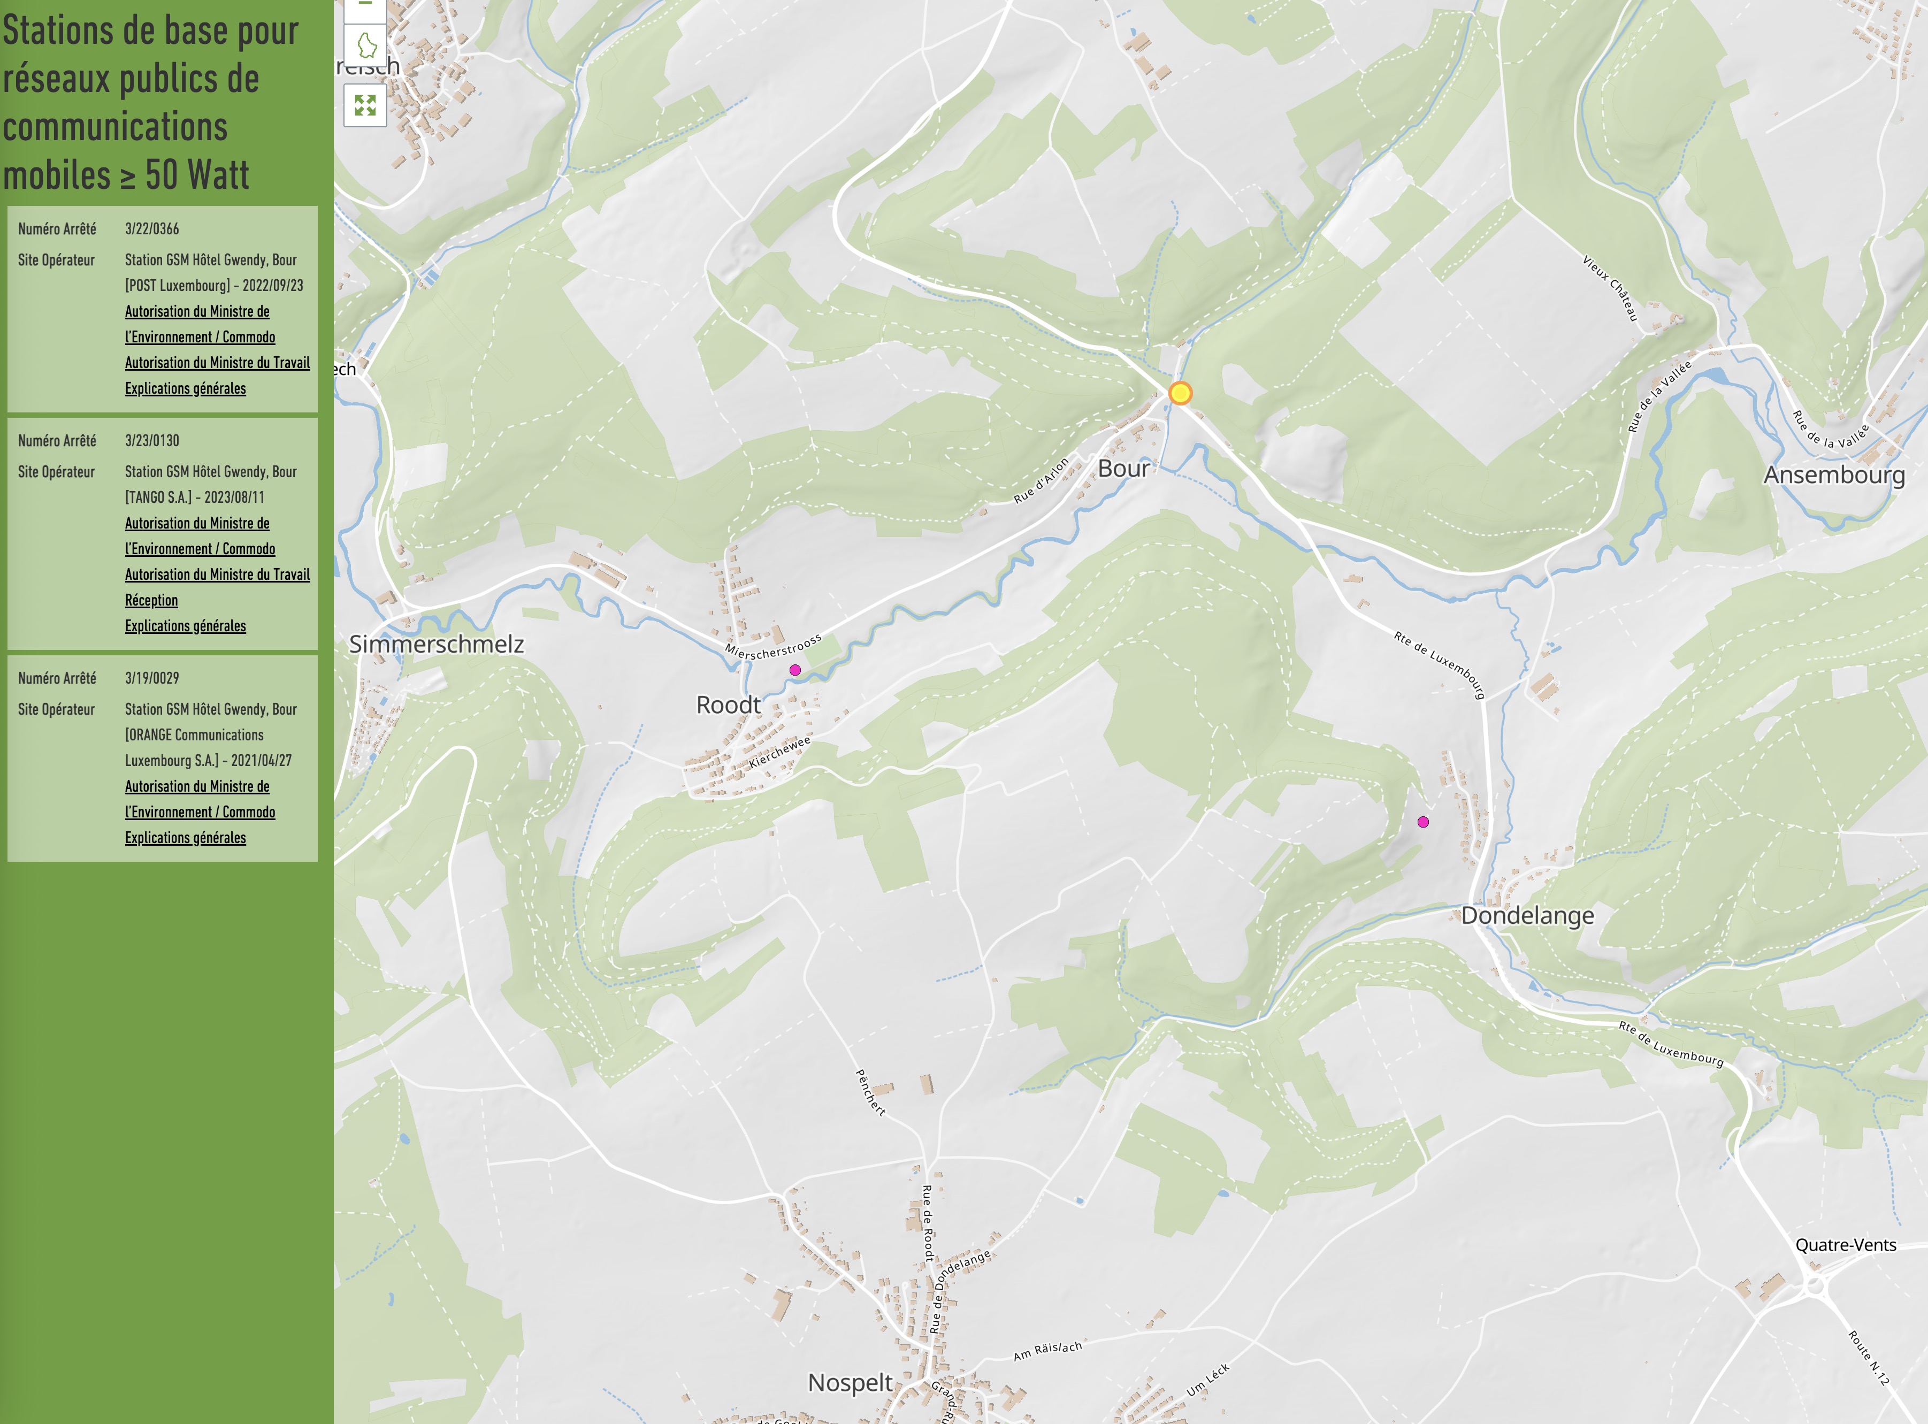Open Explications générales for arrêté 3/19/0029
This screenshot has height=1424, width=1928.
point(185,838)
